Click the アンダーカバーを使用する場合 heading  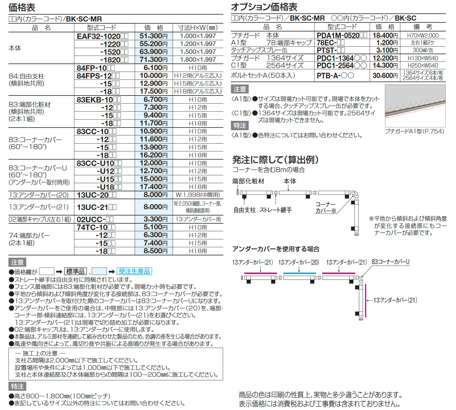[276, 249]
